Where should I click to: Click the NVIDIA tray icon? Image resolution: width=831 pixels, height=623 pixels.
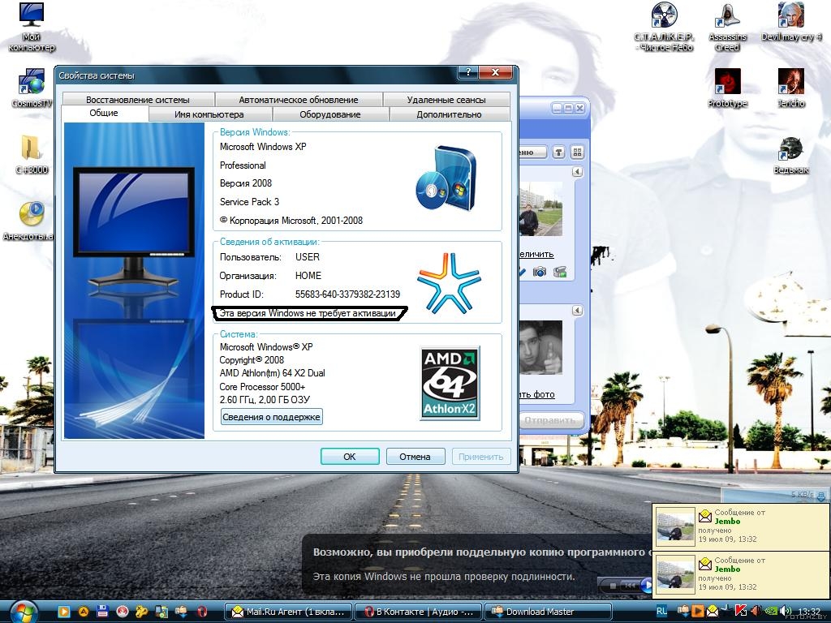tap(771, 612)
